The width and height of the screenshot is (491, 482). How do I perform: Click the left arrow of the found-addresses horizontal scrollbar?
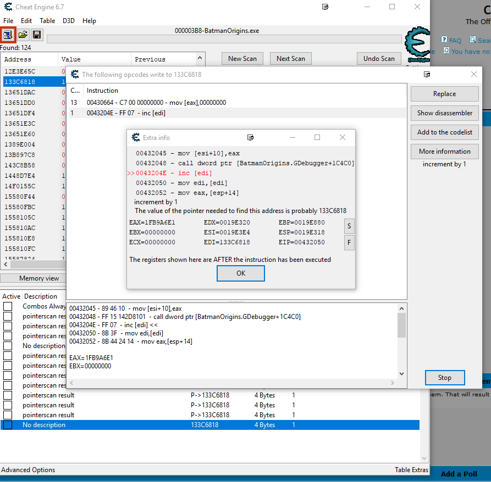(x=5, y=265)
